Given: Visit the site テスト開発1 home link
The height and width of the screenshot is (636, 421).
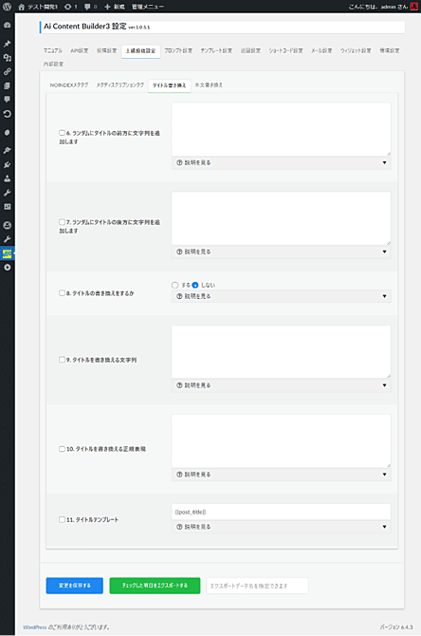Looking at the screenshot, I should click(38, 7).
